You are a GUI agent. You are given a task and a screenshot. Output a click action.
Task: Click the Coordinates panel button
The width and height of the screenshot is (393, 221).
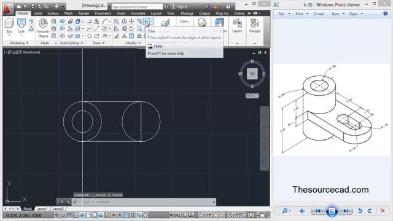184,21
